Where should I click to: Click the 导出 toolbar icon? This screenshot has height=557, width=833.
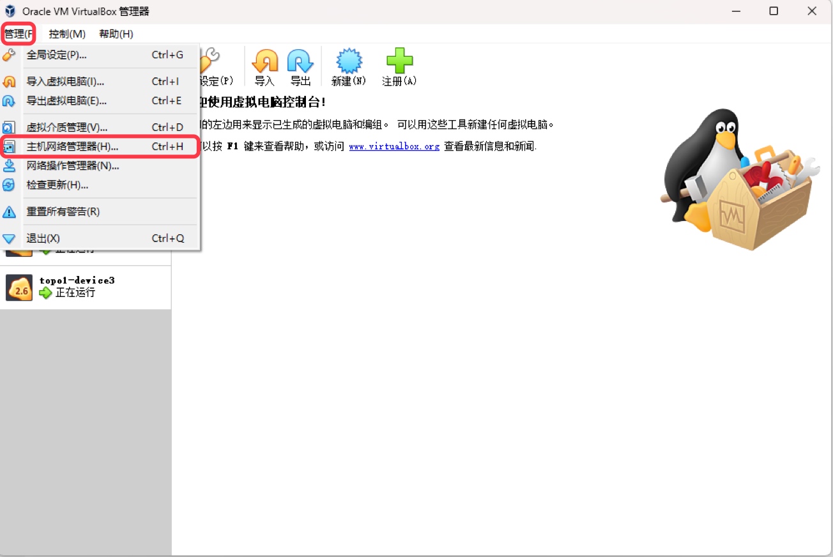[300, 61]
